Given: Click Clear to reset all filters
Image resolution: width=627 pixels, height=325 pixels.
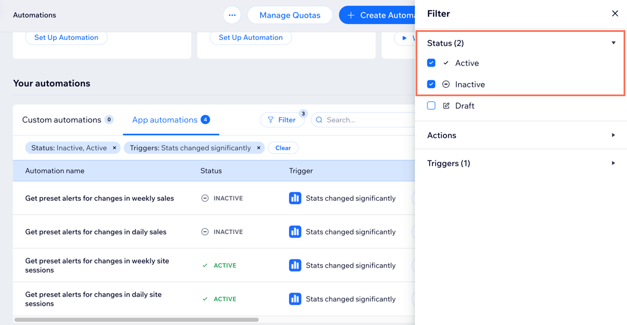Looking at the screenshot, I should 283,148.
